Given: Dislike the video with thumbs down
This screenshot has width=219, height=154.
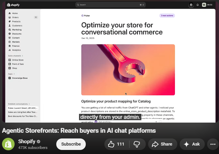Looking at the screenshot, I should click(137, 144).
